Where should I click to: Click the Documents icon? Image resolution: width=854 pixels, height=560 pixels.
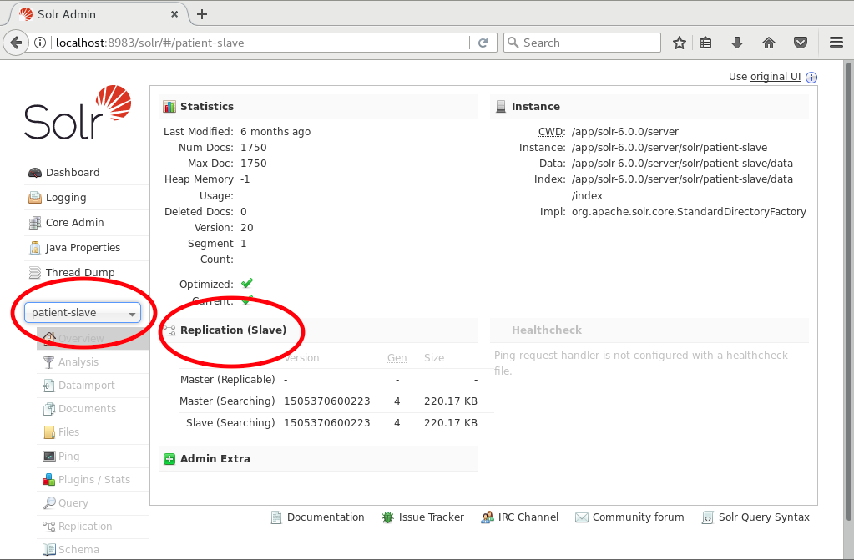coord(49,409)
